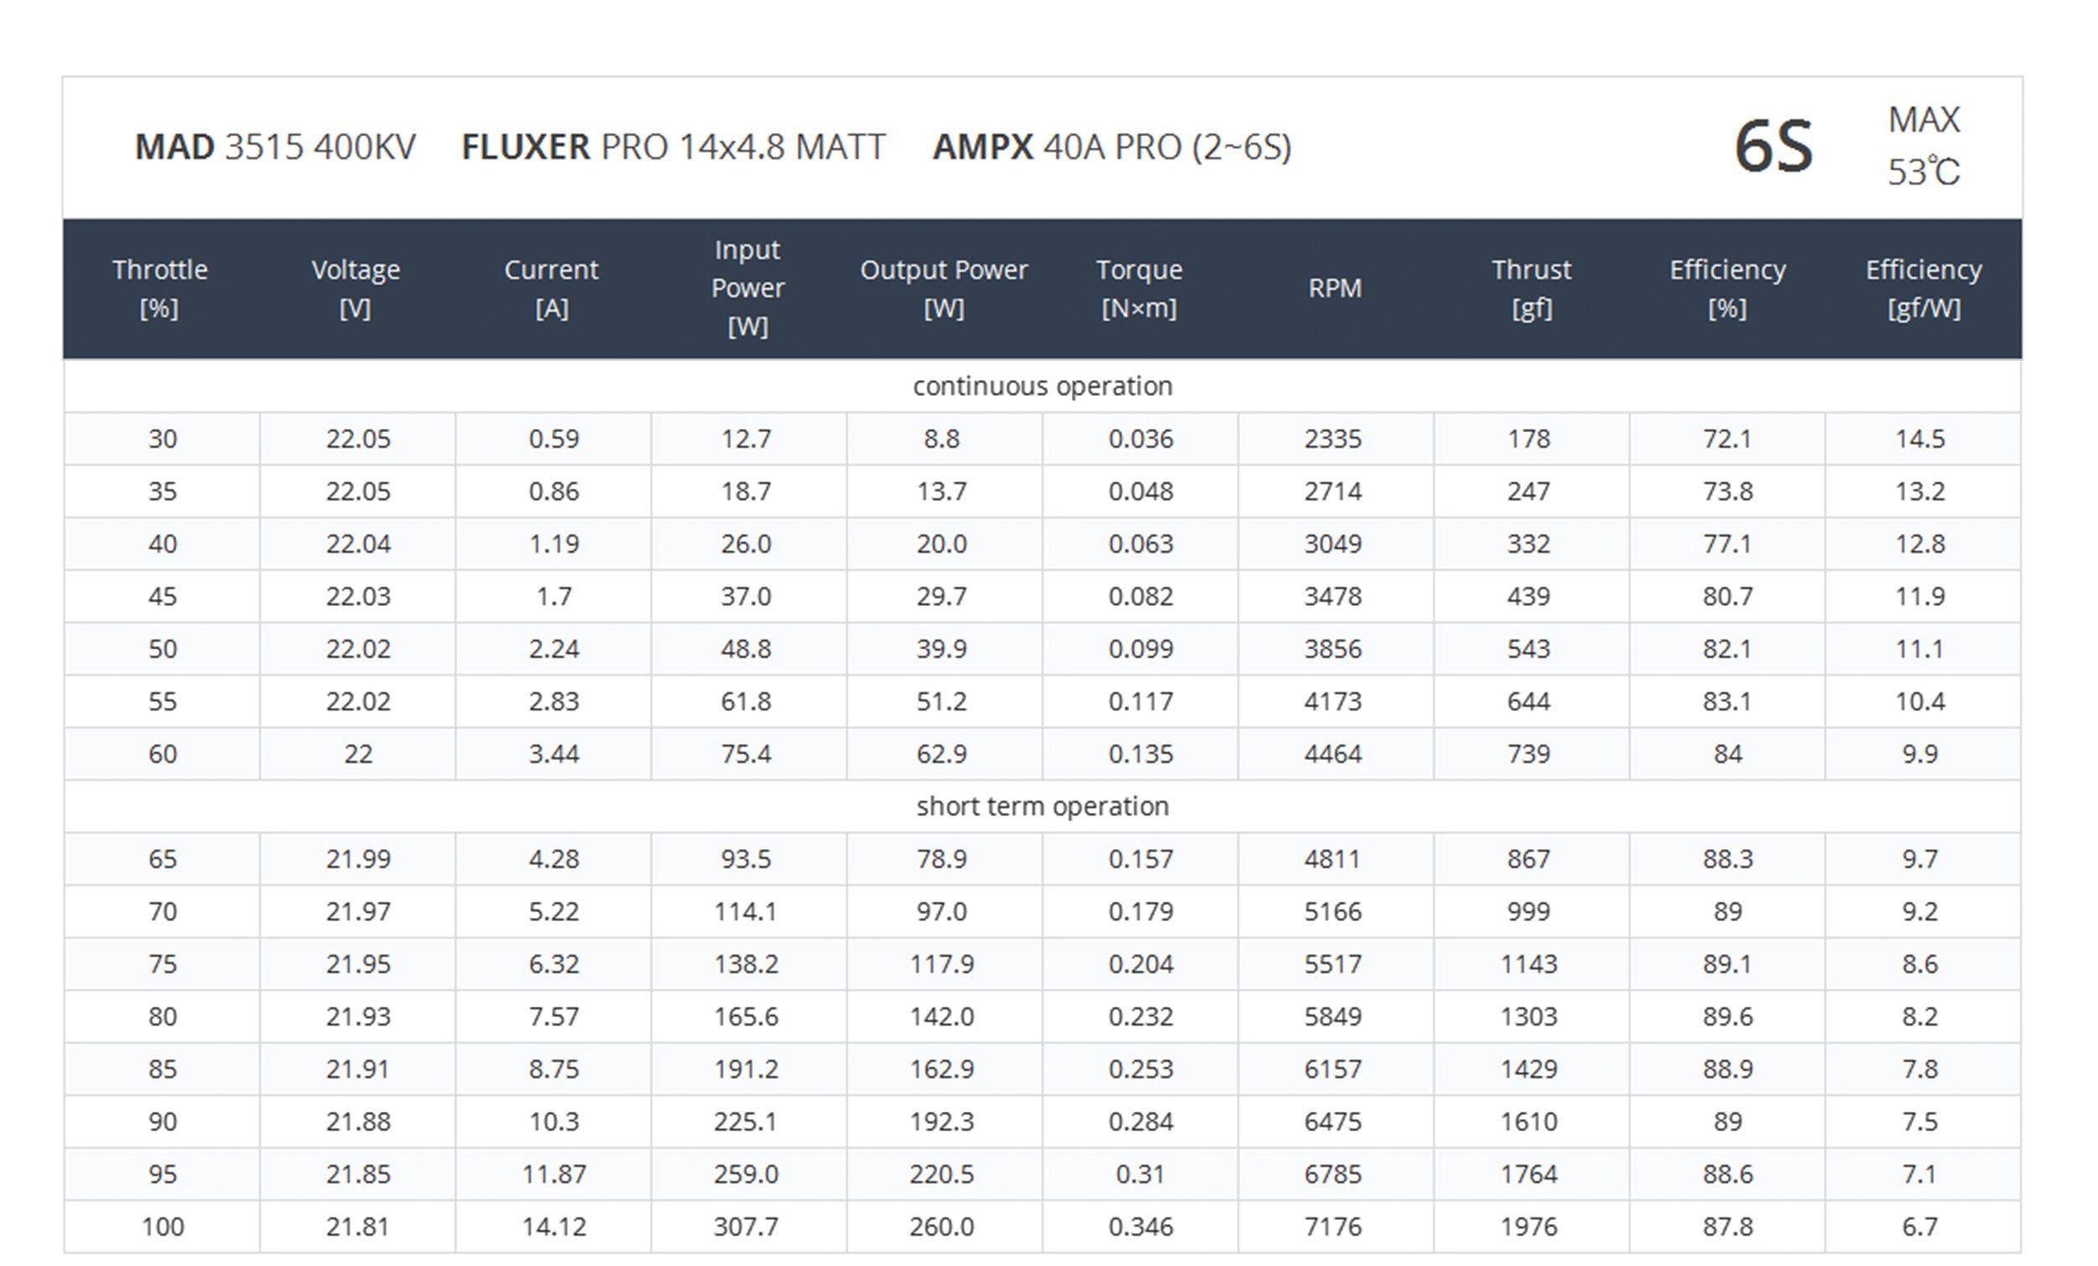Click the Input Power [W] header
The image size is (2098, 1266).
point(748,289)
